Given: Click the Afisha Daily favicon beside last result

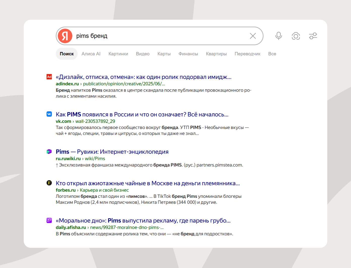Looking at the screenshot, I should point(49,220).
